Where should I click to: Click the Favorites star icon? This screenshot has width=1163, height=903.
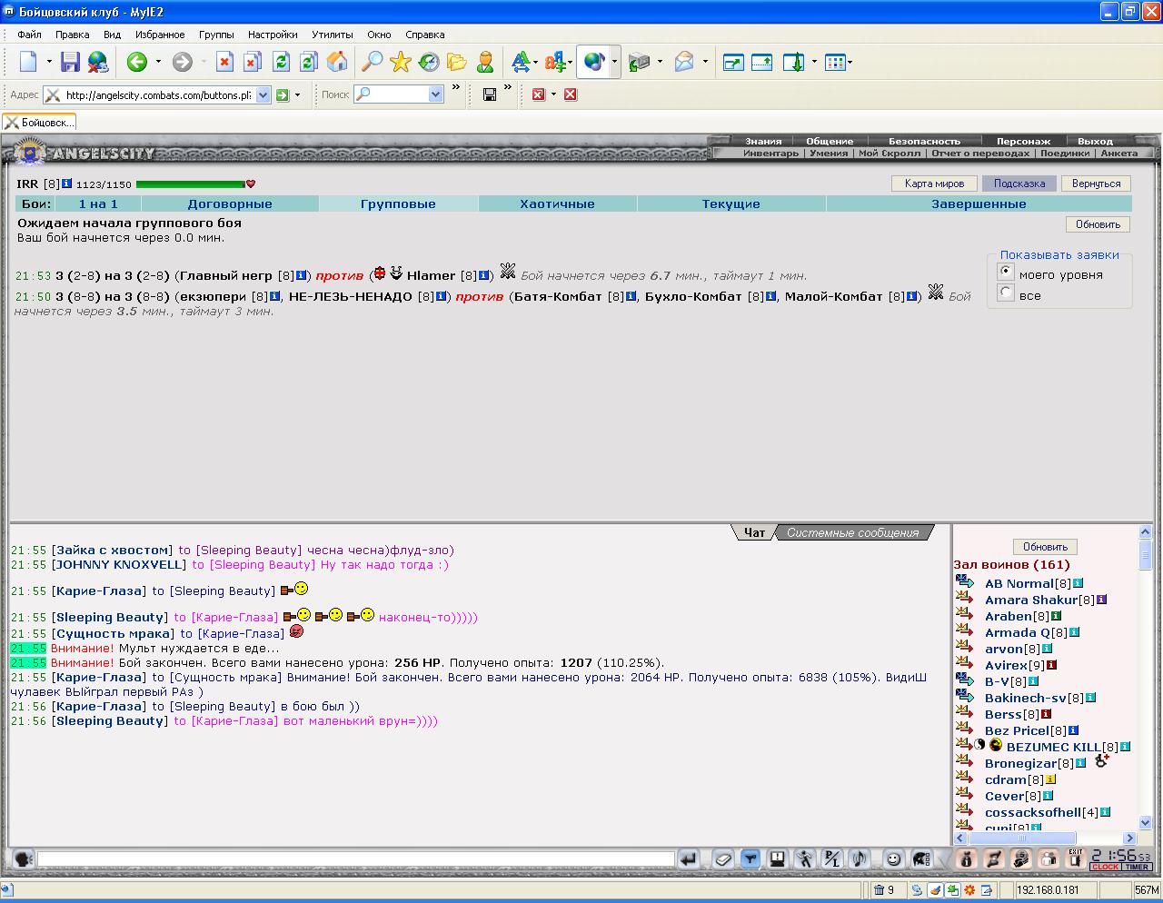tap(400, 62)
